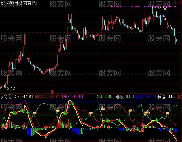This screenshot has height=142, width=182.
Task: Click the 29.00 highest price label
Action: (162, 9)
